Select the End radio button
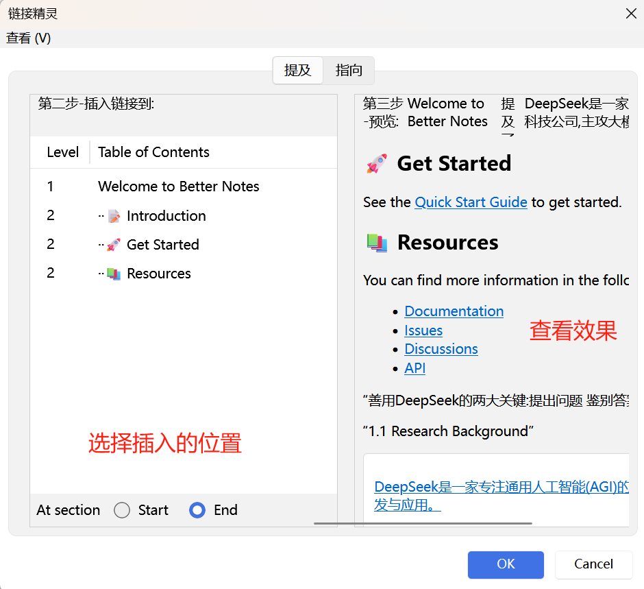 [x=197, y=510]
